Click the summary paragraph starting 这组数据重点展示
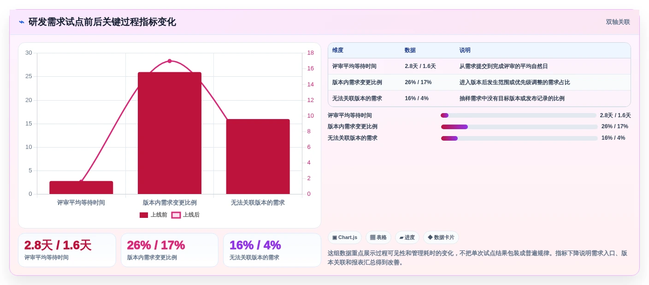Viewport: 649px width, 285px height. coord(478,258)
